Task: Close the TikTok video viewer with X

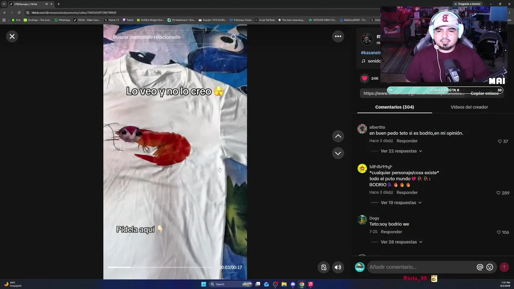Action: point(12,37)
